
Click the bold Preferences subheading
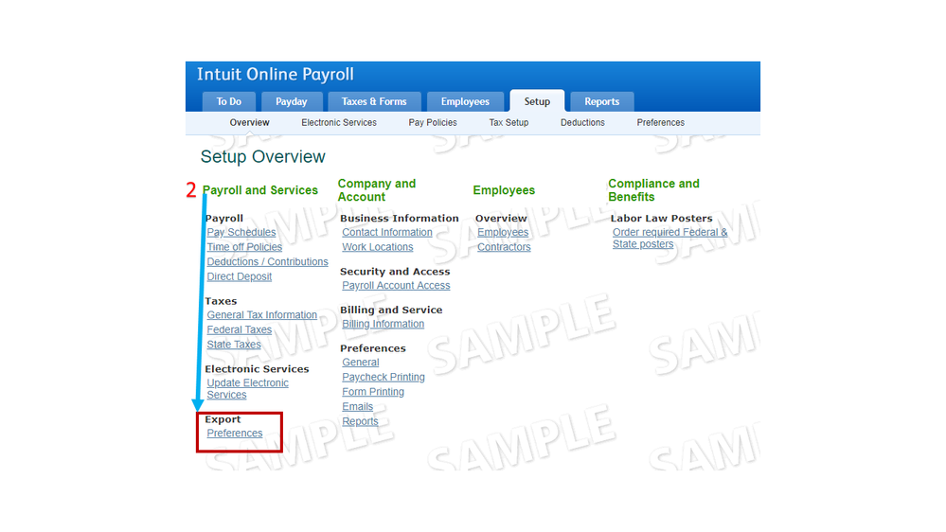click(373, 348)
